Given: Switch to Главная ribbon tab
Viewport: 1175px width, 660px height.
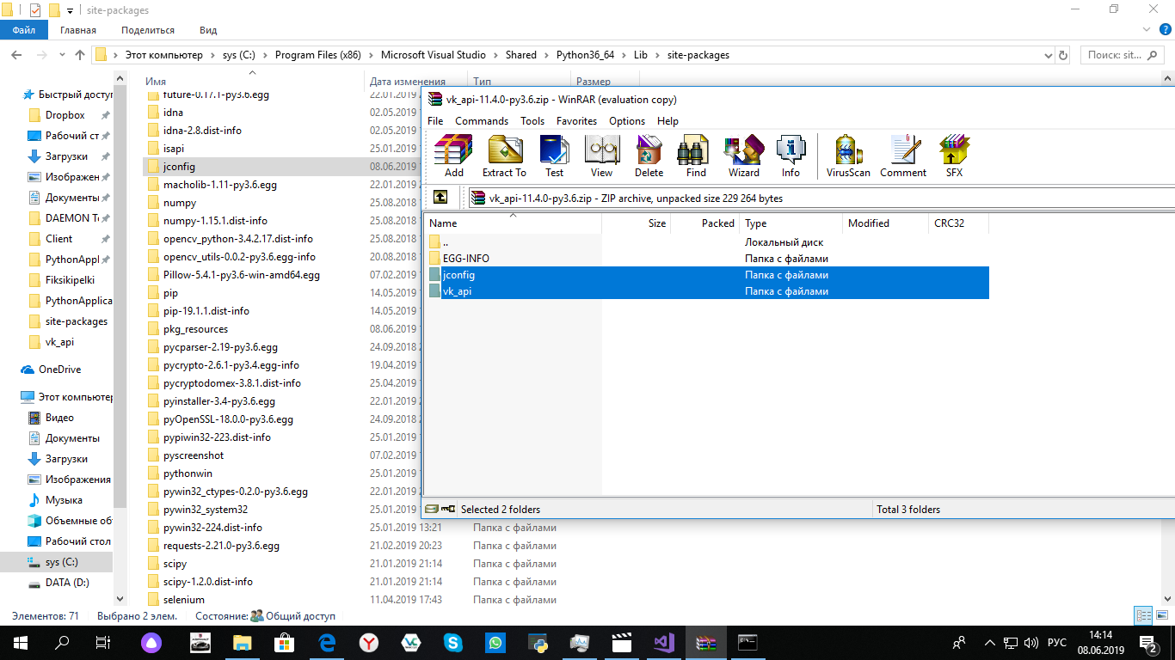Looking at the screenshot, I should pos(78,30).
